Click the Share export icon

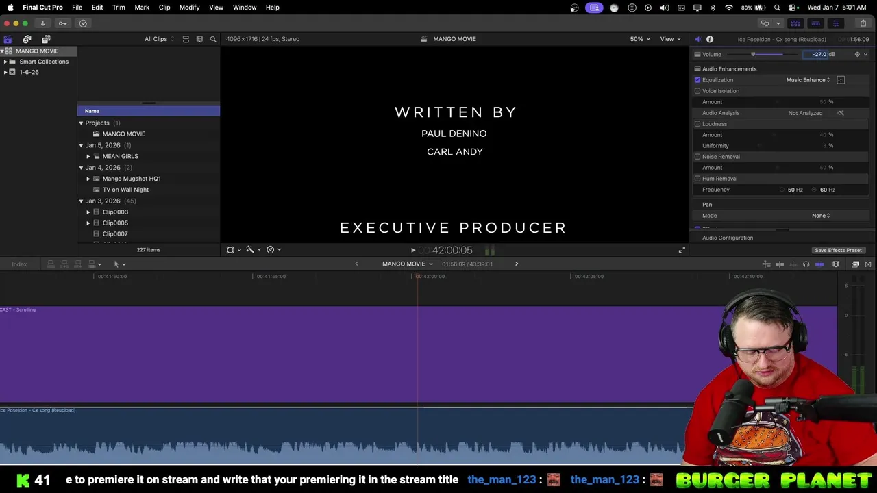(x=863, y=23)
